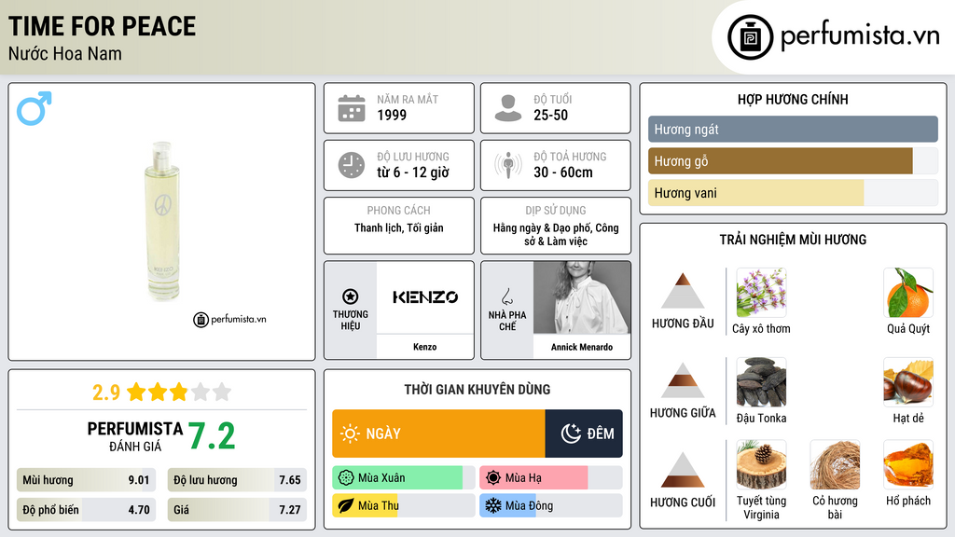Click the Annick Menardo name label

tap(582, 347)
